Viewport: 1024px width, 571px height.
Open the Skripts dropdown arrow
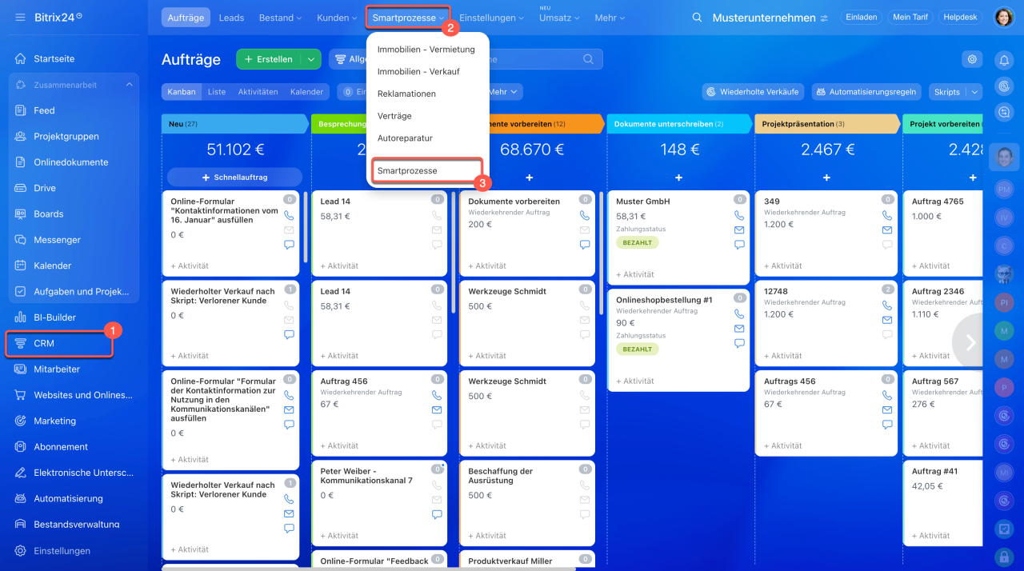click(974, 92)
